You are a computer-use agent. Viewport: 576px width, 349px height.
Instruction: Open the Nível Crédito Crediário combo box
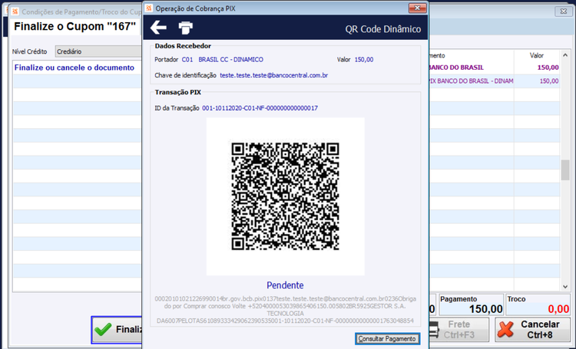[x=98, y=51]
